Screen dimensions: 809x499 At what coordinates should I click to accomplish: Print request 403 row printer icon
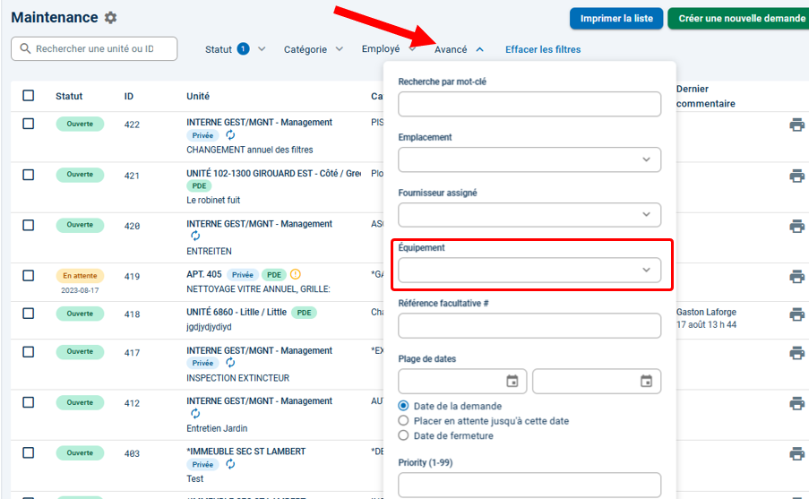[x=796, y=454]
